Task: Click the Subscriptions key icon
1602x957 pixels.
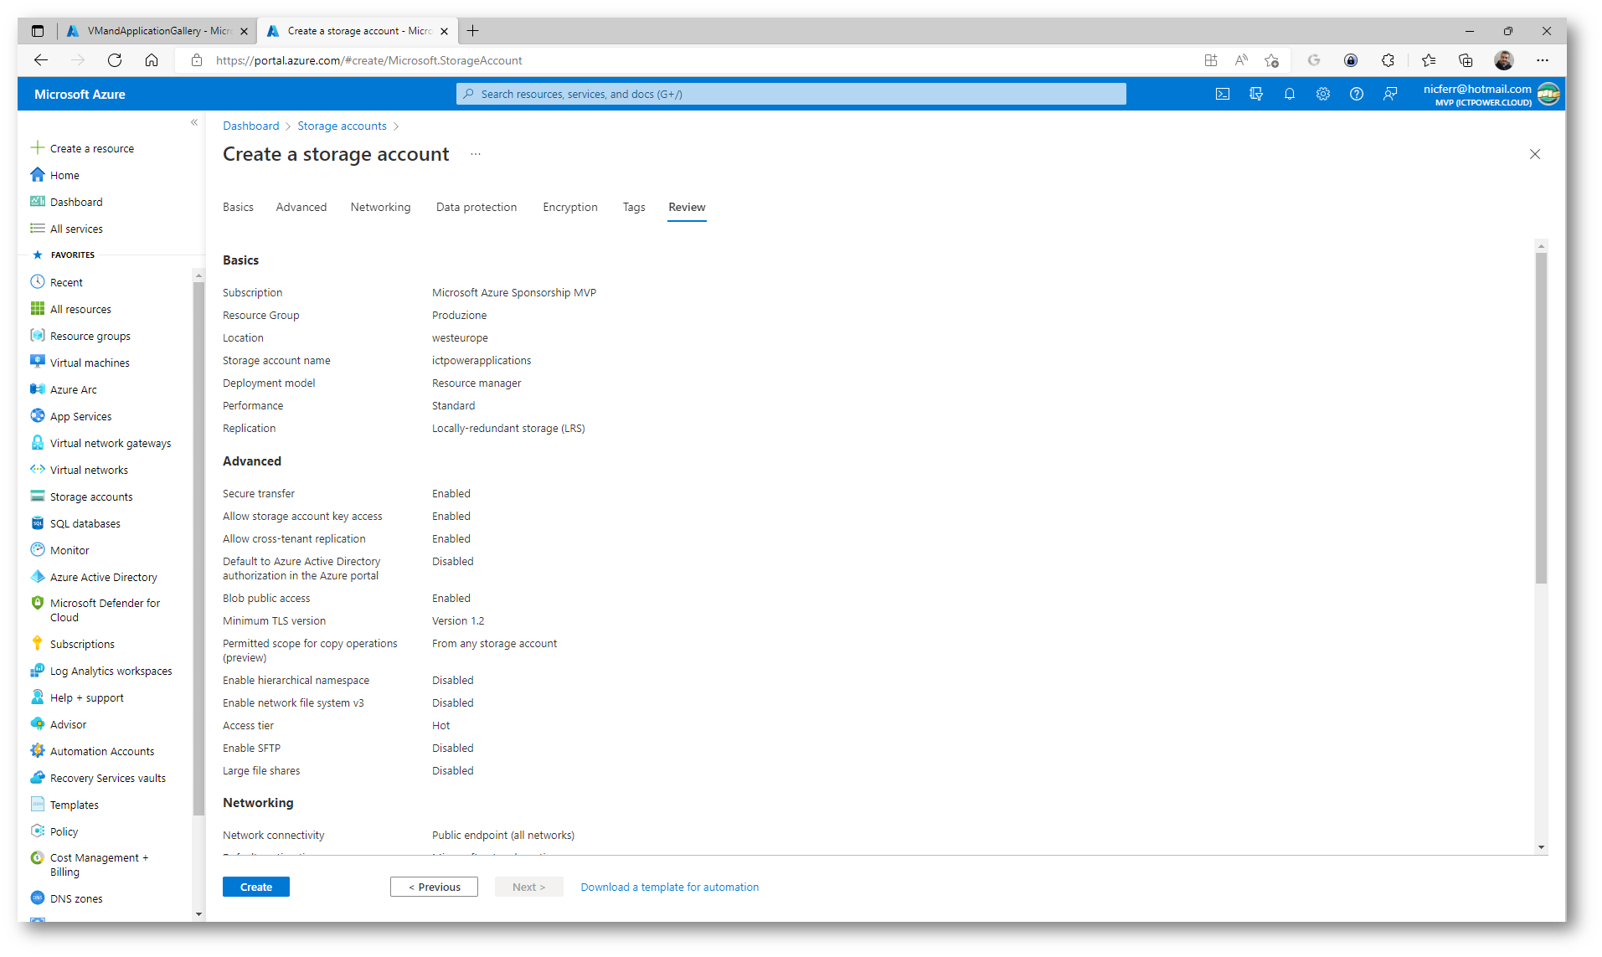Action: (38, 644)
